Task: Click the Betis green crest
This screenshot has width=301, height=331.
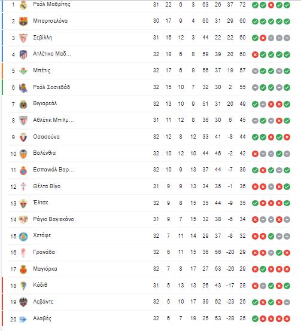Action: click(23, 71)
